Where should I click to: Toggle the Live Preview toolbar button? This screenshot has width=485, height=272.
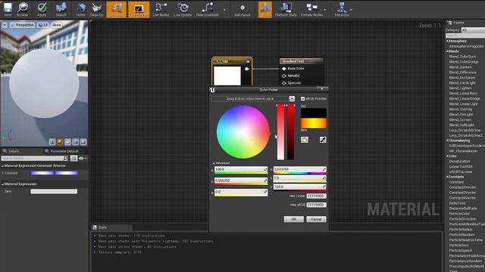tap(139, 9)
